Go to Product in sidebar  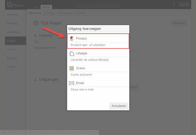pyautogui.click(x=16, y=23)
